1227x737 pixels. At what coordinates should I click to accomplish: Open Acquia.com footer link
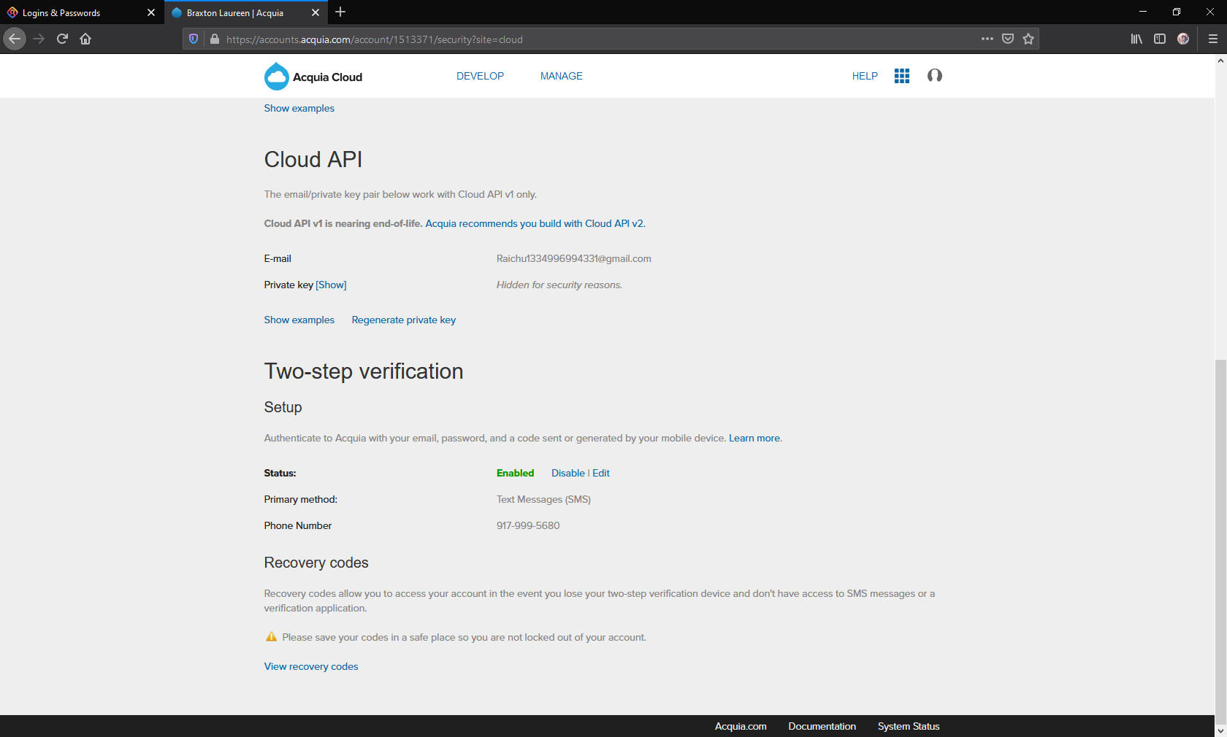pos(741,726)
